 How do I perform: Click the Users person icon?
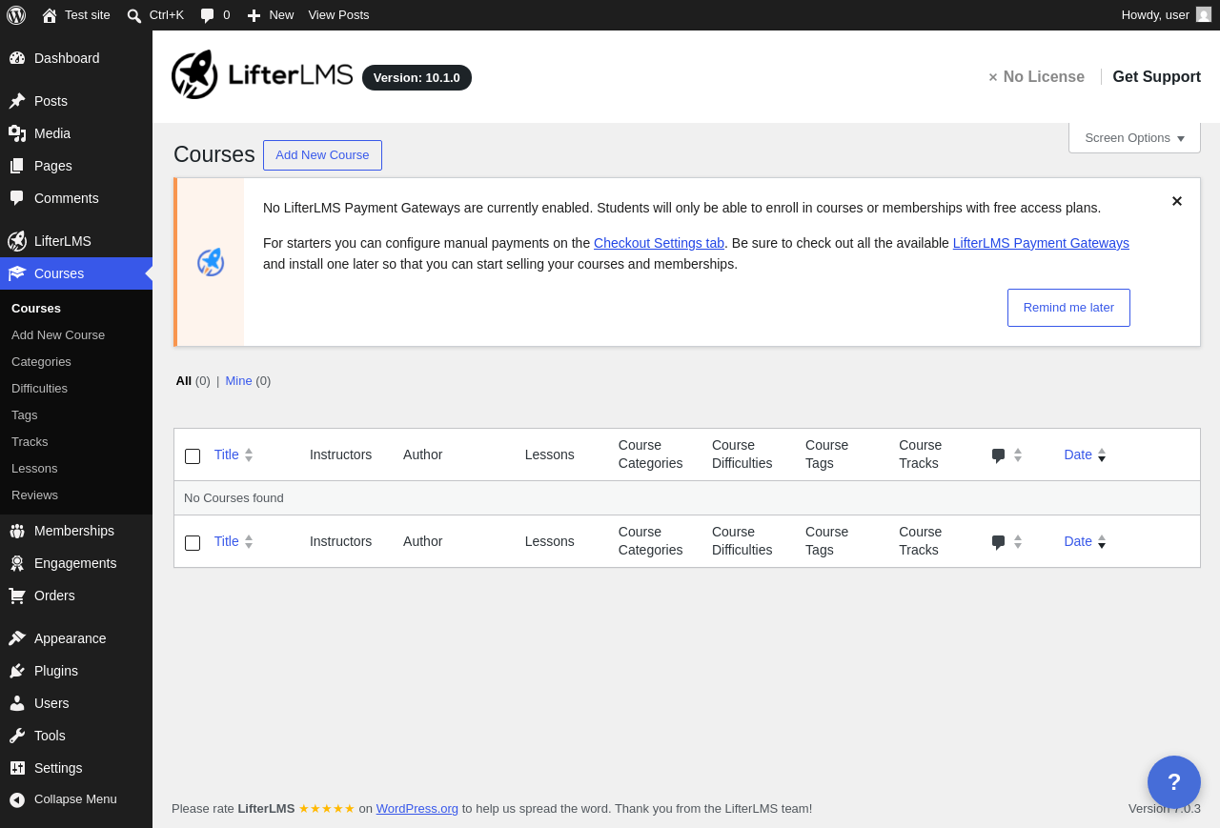[17, 703]
